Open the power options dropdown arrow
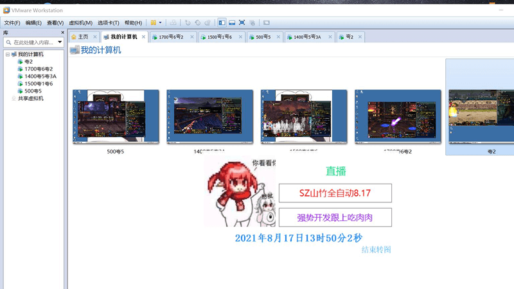The height and width of the screenshot is (289, 514). pyautogui.click(x=160, y=22)
